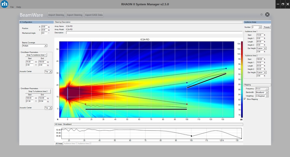
Task: Click Export Steering button
Action: click(x=74, y=15)
